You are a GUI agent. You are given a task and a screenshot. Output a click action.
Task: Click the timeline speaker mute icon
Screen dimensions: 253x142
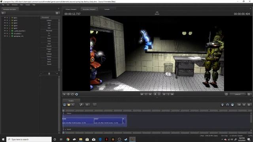click(x=244, y=105)
